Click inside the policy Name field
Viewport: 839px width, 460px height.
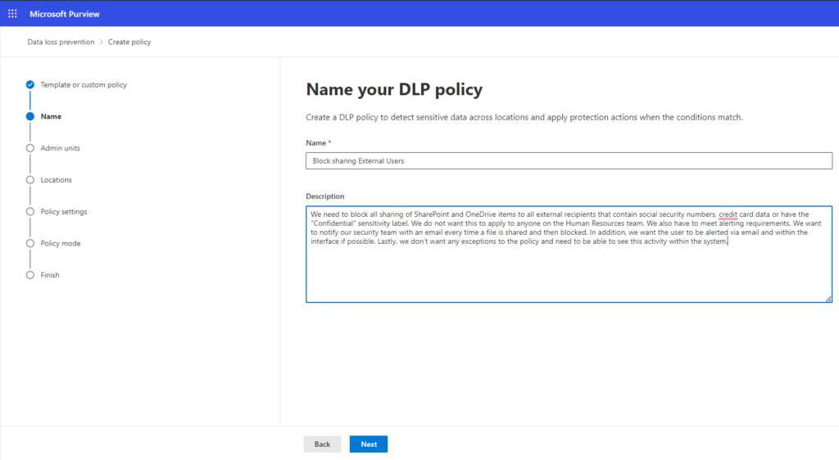coord(569,161)
